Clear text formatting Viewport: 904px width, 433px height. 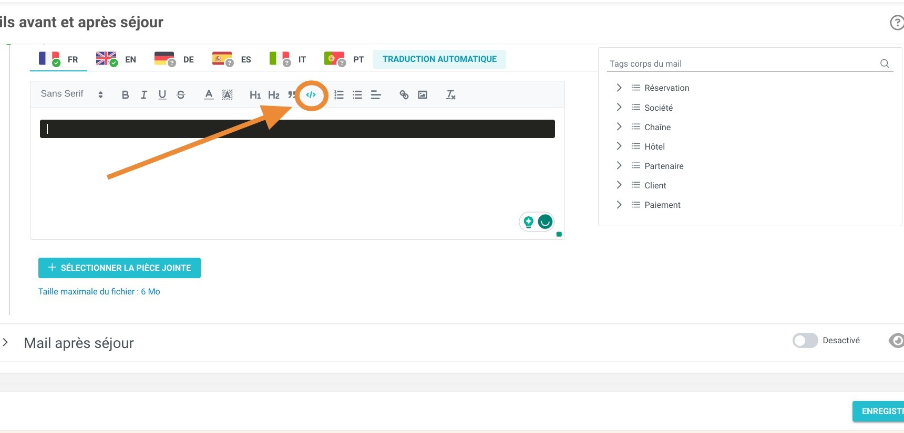point(450,95)
